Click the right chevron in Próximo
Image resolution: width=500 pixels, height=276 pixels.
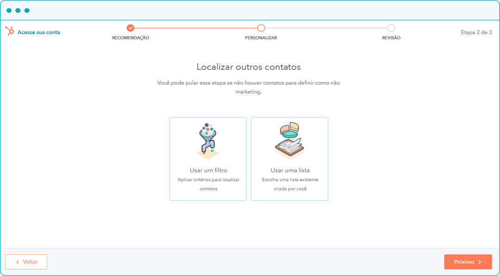click(480, 262)
